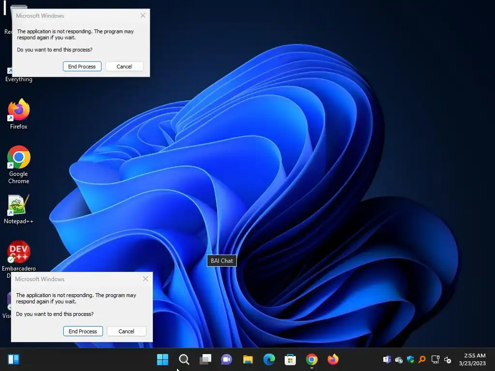Open the Windows Start menu
The image size is (495, 371).
point(162,359)
